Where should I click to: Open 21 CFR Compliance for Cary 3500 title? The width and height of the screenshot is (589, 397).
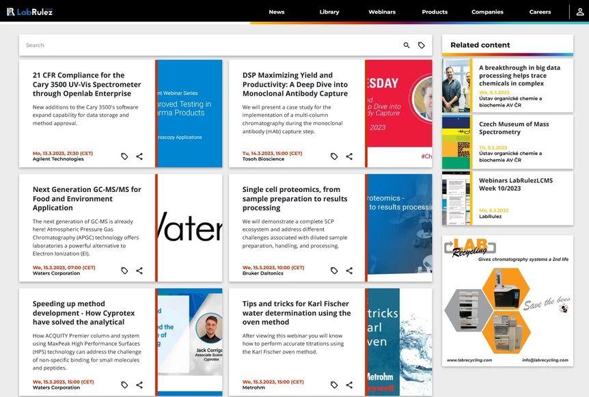[x=86, y=85]
